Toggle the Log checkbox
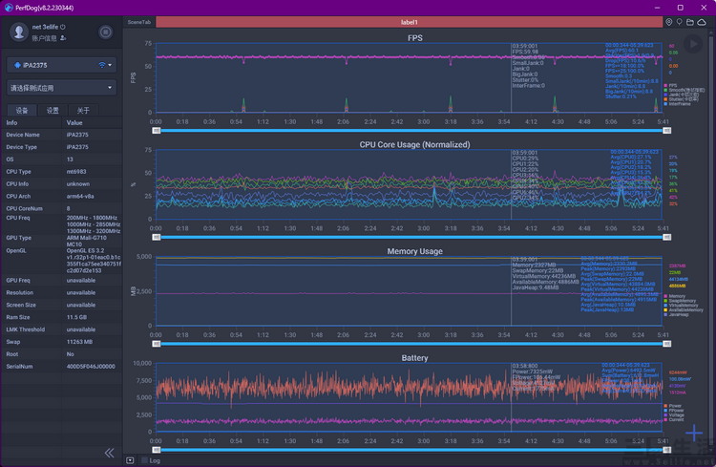The image size is (716, 467). pyautogui.click(x=144, y=460)
